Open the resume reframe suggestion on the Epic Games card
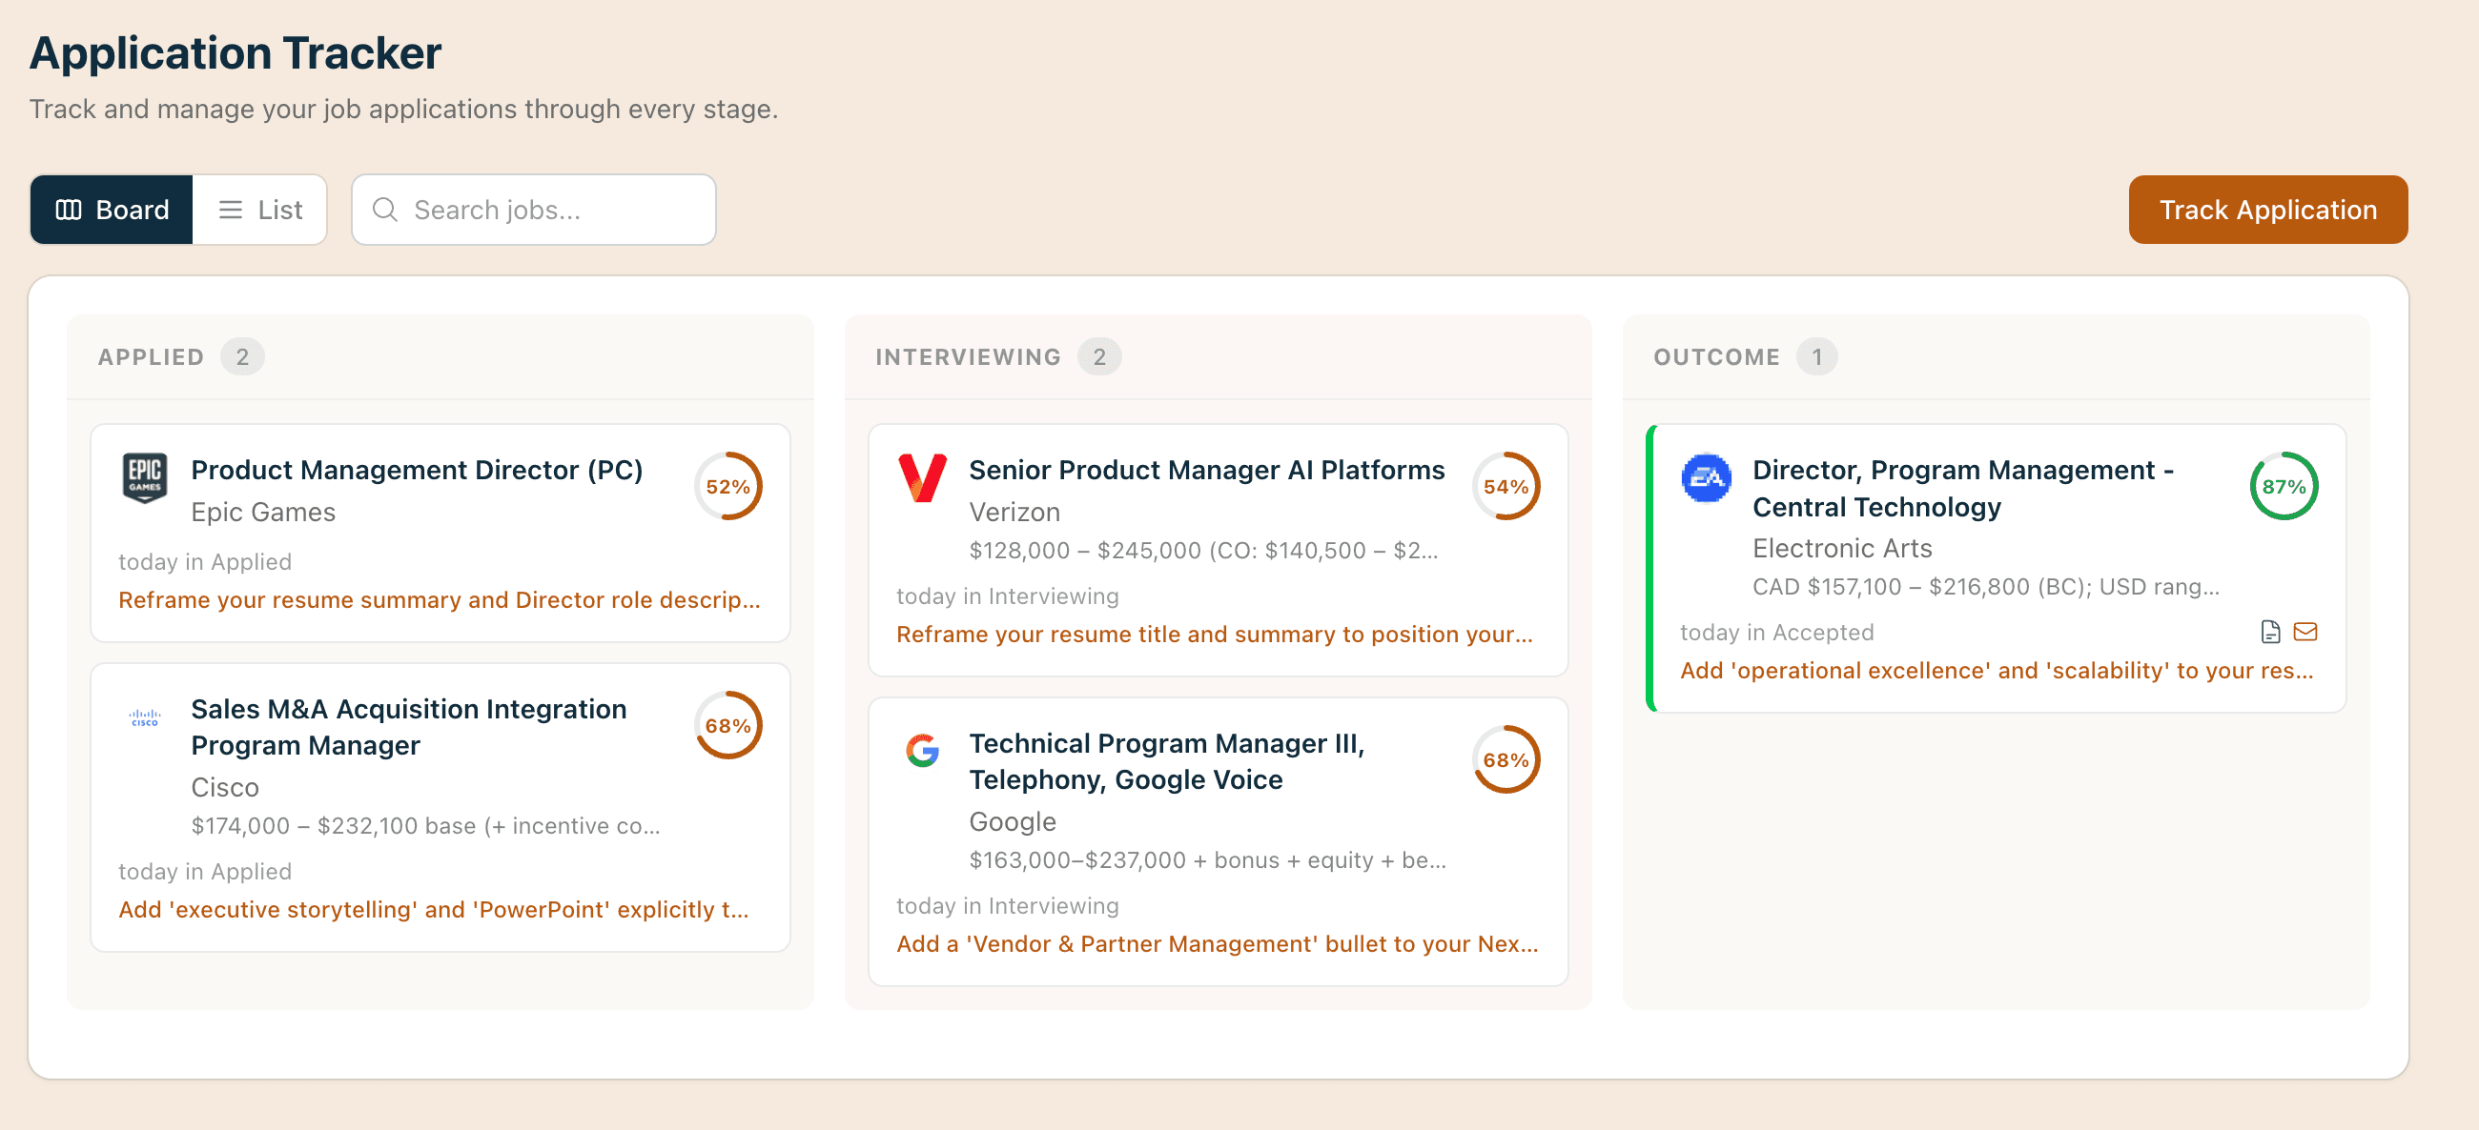The width and height of the screenshot is (2479, 1130). [439, 599]
